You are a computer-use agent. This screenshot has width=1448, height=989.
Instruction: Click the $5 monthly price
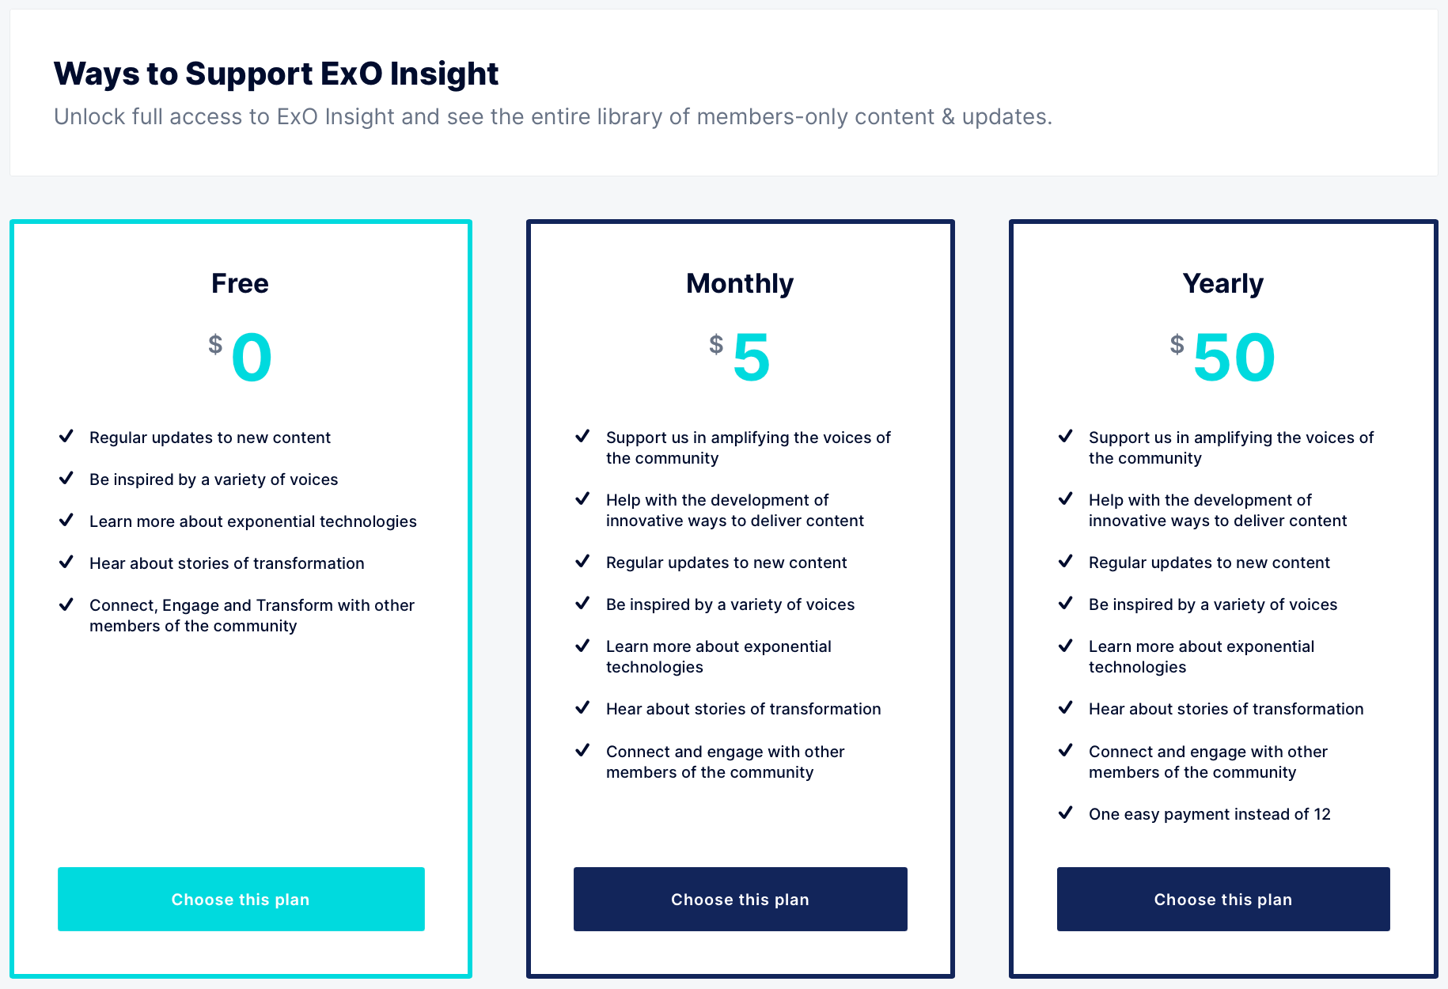point(740,357)
